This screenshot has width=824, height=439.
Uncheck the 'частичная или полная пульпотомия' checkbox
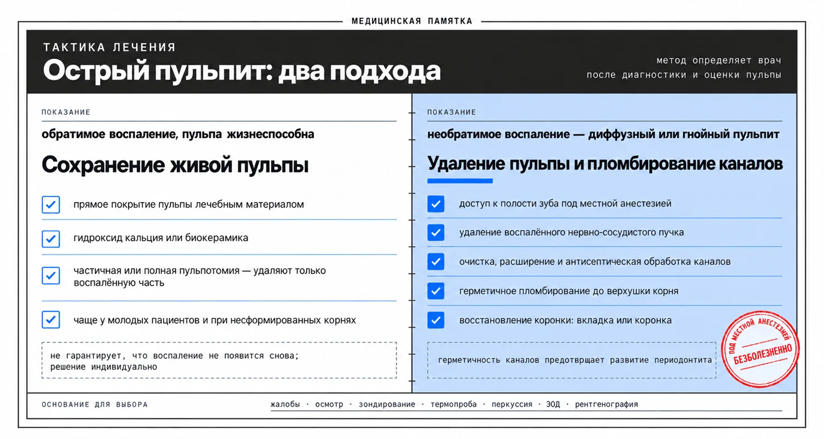click(x=51, y=275)
